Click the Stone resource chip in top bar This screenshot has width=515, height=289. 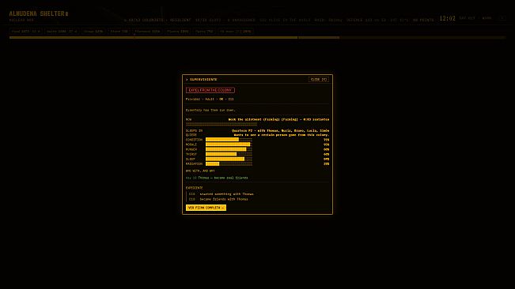119,32
